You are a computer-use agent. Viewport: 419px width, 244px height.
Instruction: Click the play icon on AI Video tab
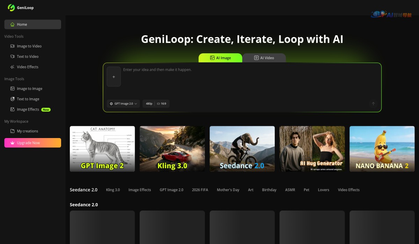pyautogui.click(x=256, y=58)
